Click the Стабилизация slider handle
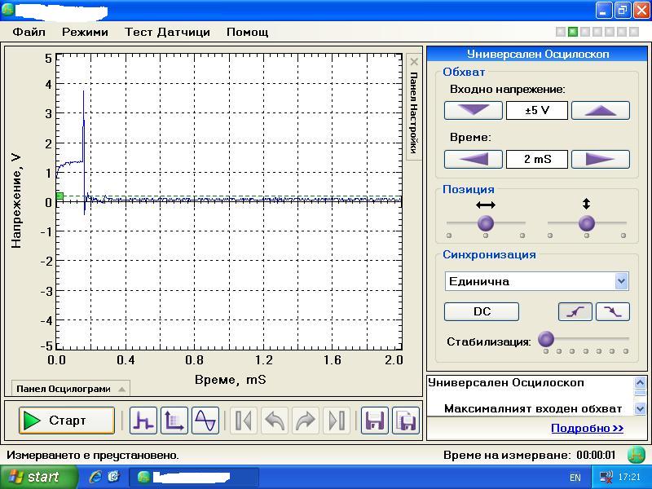 (x=547, y=339)
